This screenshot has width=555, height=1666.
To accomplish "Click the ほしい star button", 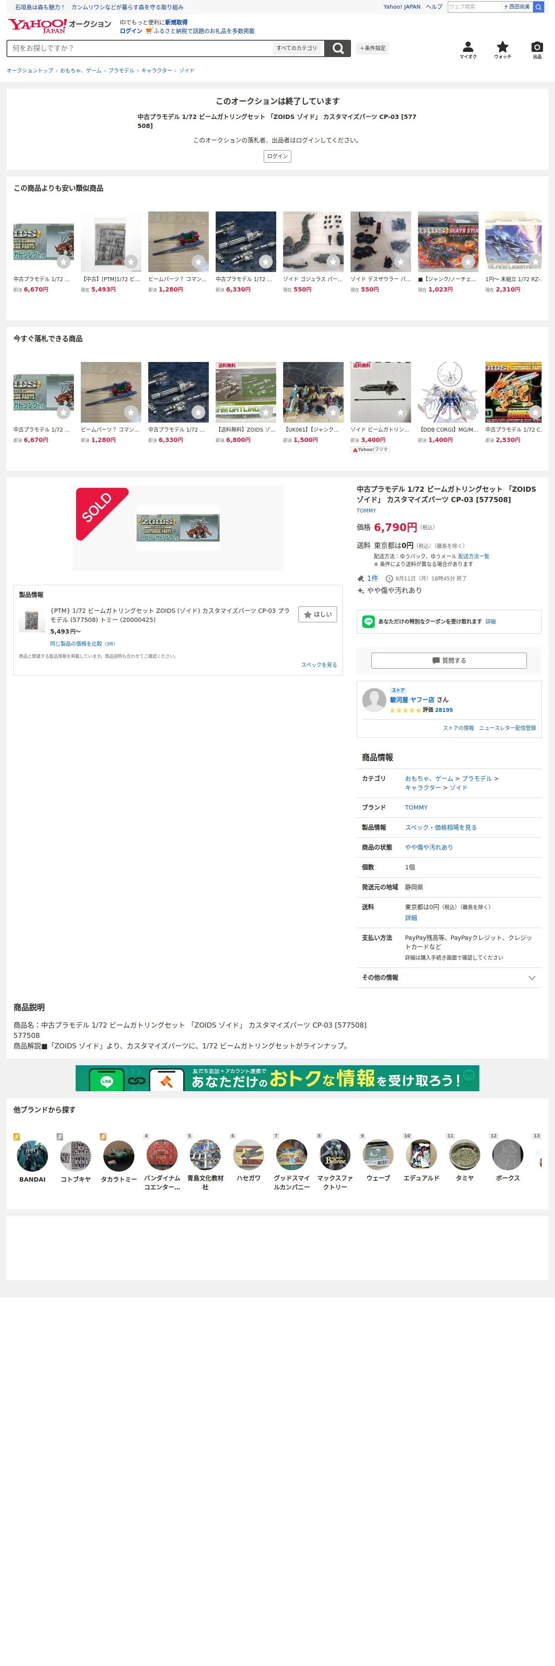I will (x=317, y=615).
